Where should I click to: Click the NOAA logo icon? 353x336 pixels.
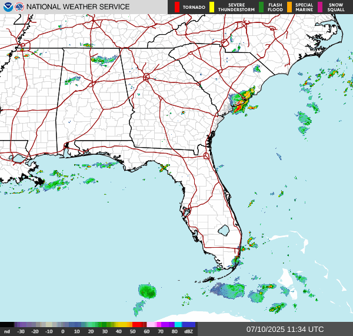point(8,7)
